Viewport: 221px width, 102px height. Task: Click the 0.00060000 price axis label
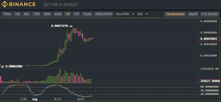[x=208, y=33]
